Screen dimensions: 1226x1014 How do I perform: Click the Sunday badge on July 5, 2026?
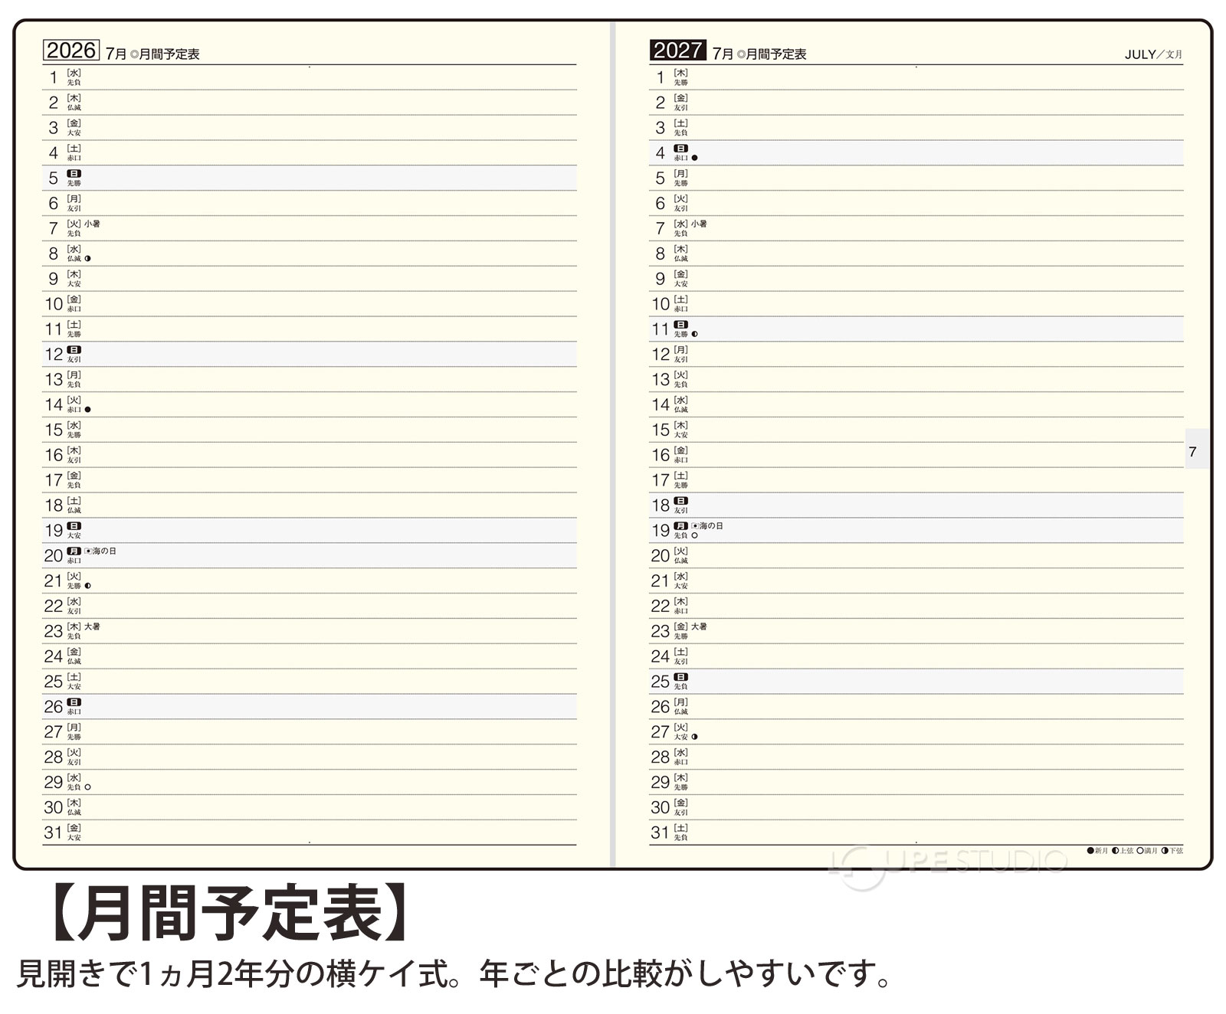74,174
